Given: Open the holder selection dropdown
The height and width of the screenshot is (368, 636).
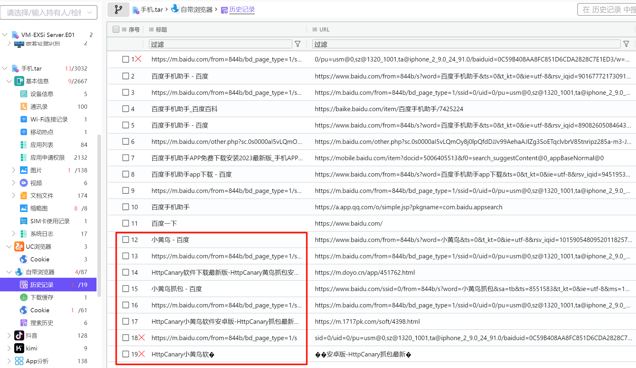Looking at the screenshot, I should coord(48,12).
